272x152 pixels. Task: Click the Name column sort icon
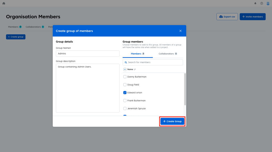coord(135,69)
